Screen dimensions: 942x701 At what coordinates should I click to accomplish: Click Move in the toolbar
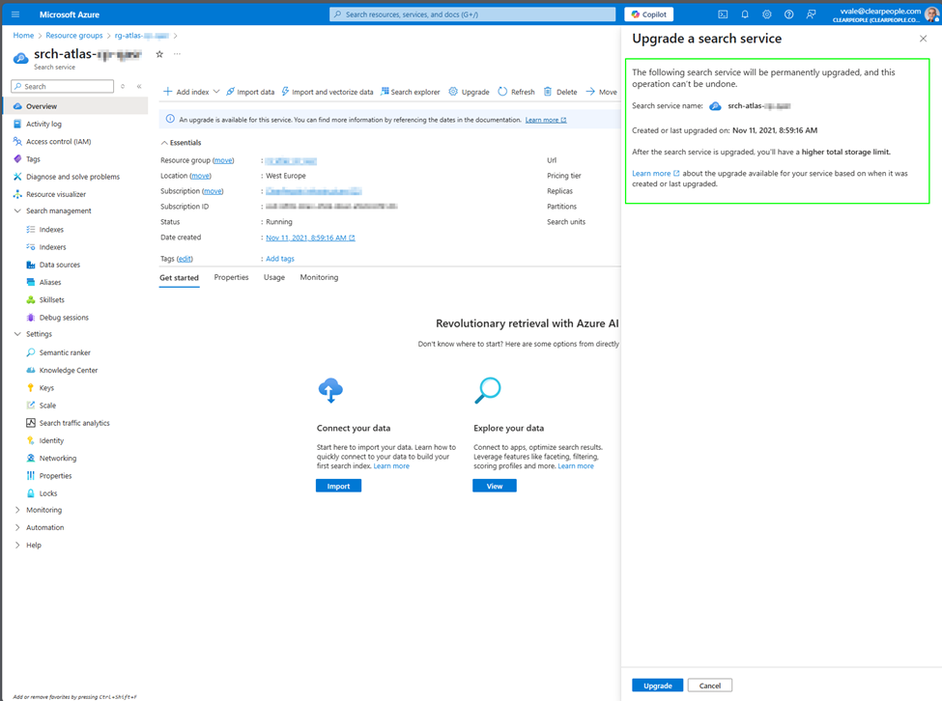(x=601, y=92)
